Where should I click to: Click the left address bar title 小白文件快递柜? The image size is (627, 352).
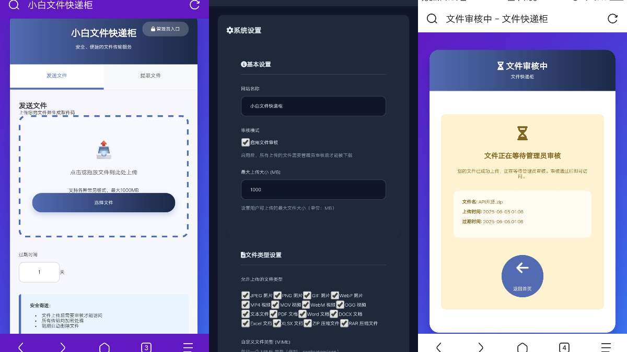(61, 5)
